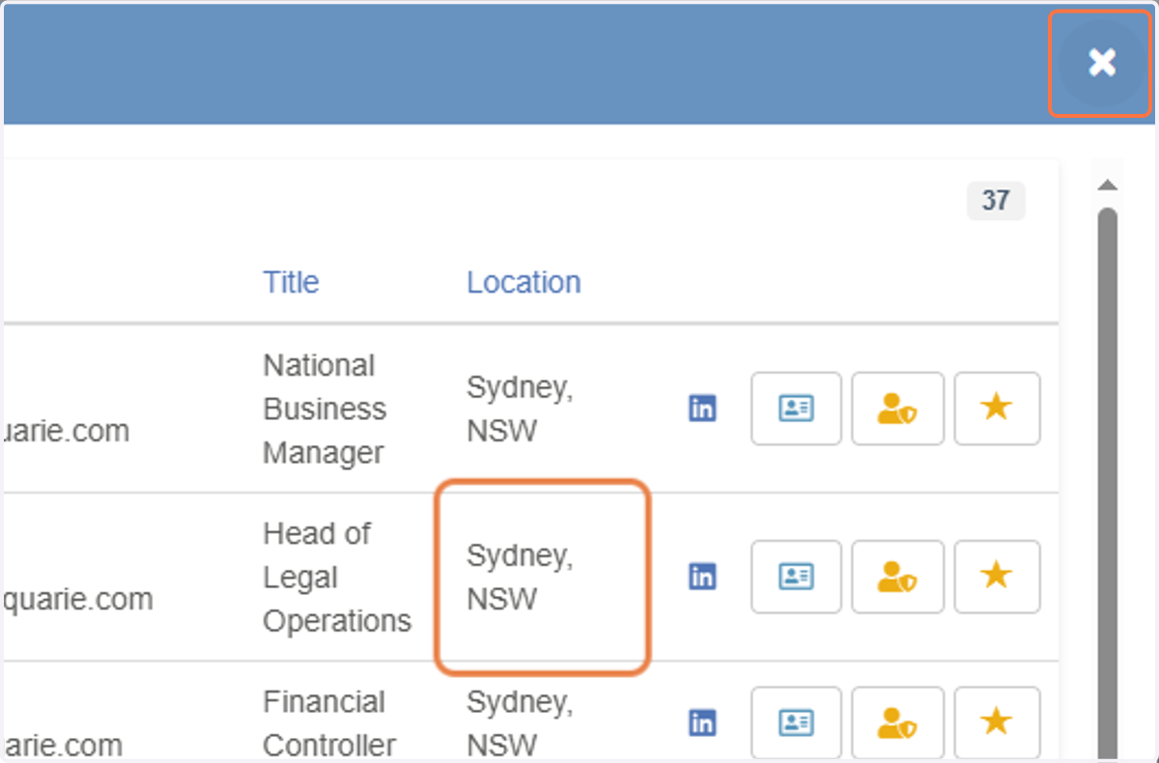Click user shield icon for Head of Legal Operations
The height and width of the screenshot is (763, 1159).
coord(897,577)
